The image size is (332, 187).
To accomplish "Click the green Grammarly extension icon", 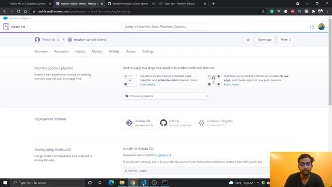I will (272, 11).
